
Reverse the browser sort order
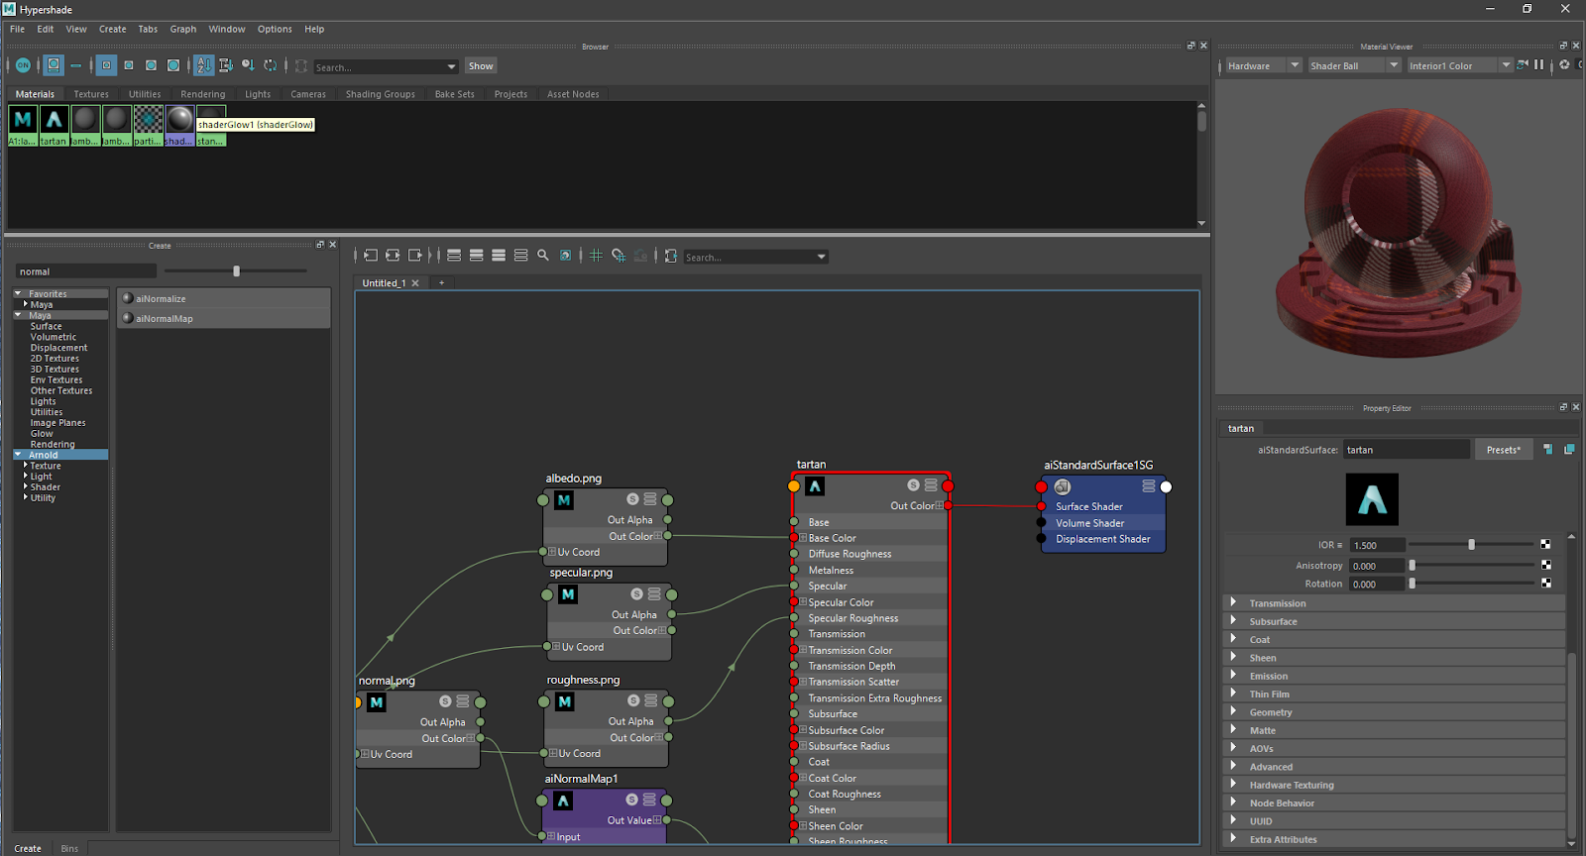coord(270,65)
